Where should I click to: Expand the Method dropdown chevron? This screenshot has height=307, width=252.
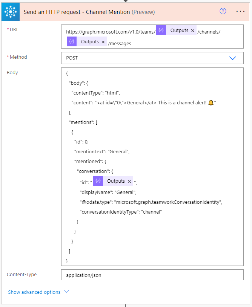232,58
